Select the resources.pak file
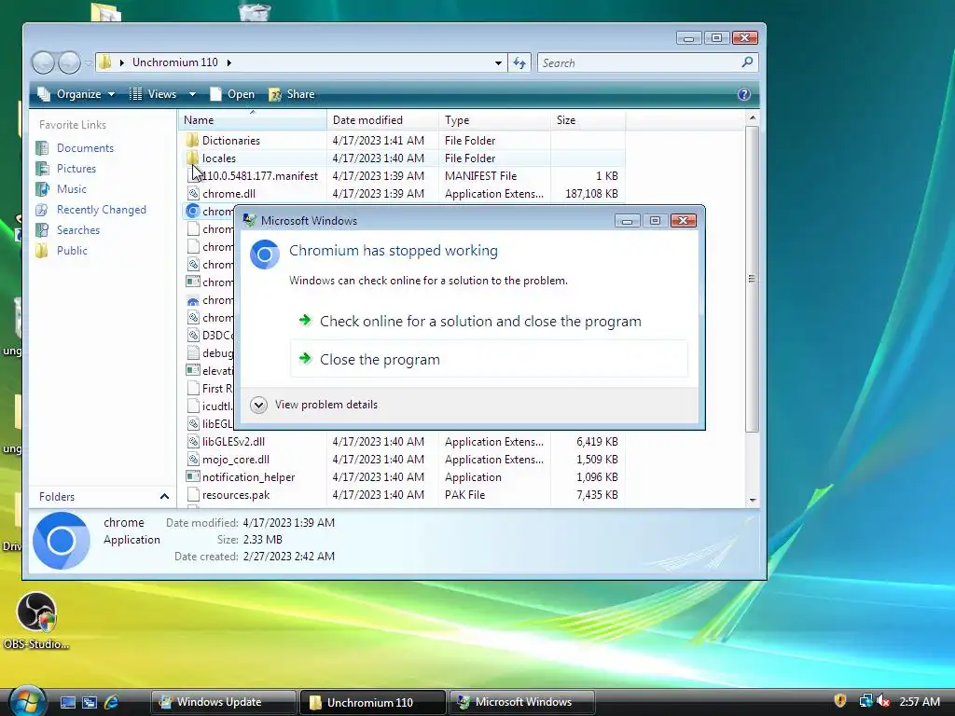955x716 pixels. click(x=236, y=495)
